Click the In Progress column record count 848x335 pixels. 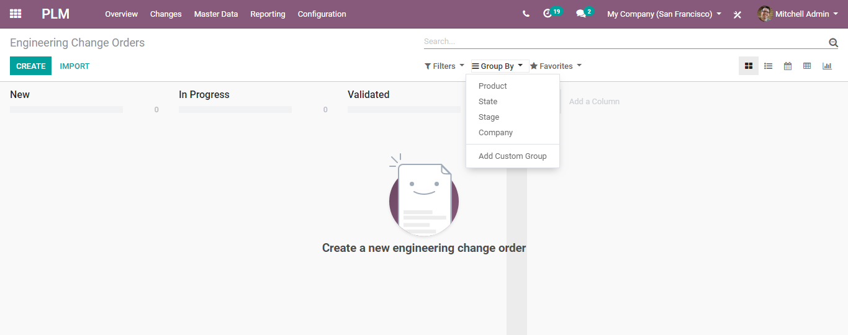325,110
